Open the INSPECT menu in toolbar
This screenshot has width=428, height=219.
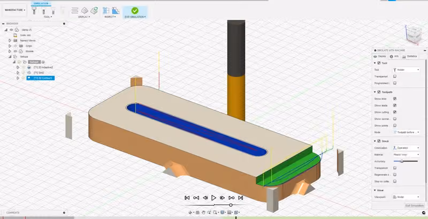coord(110,17)
